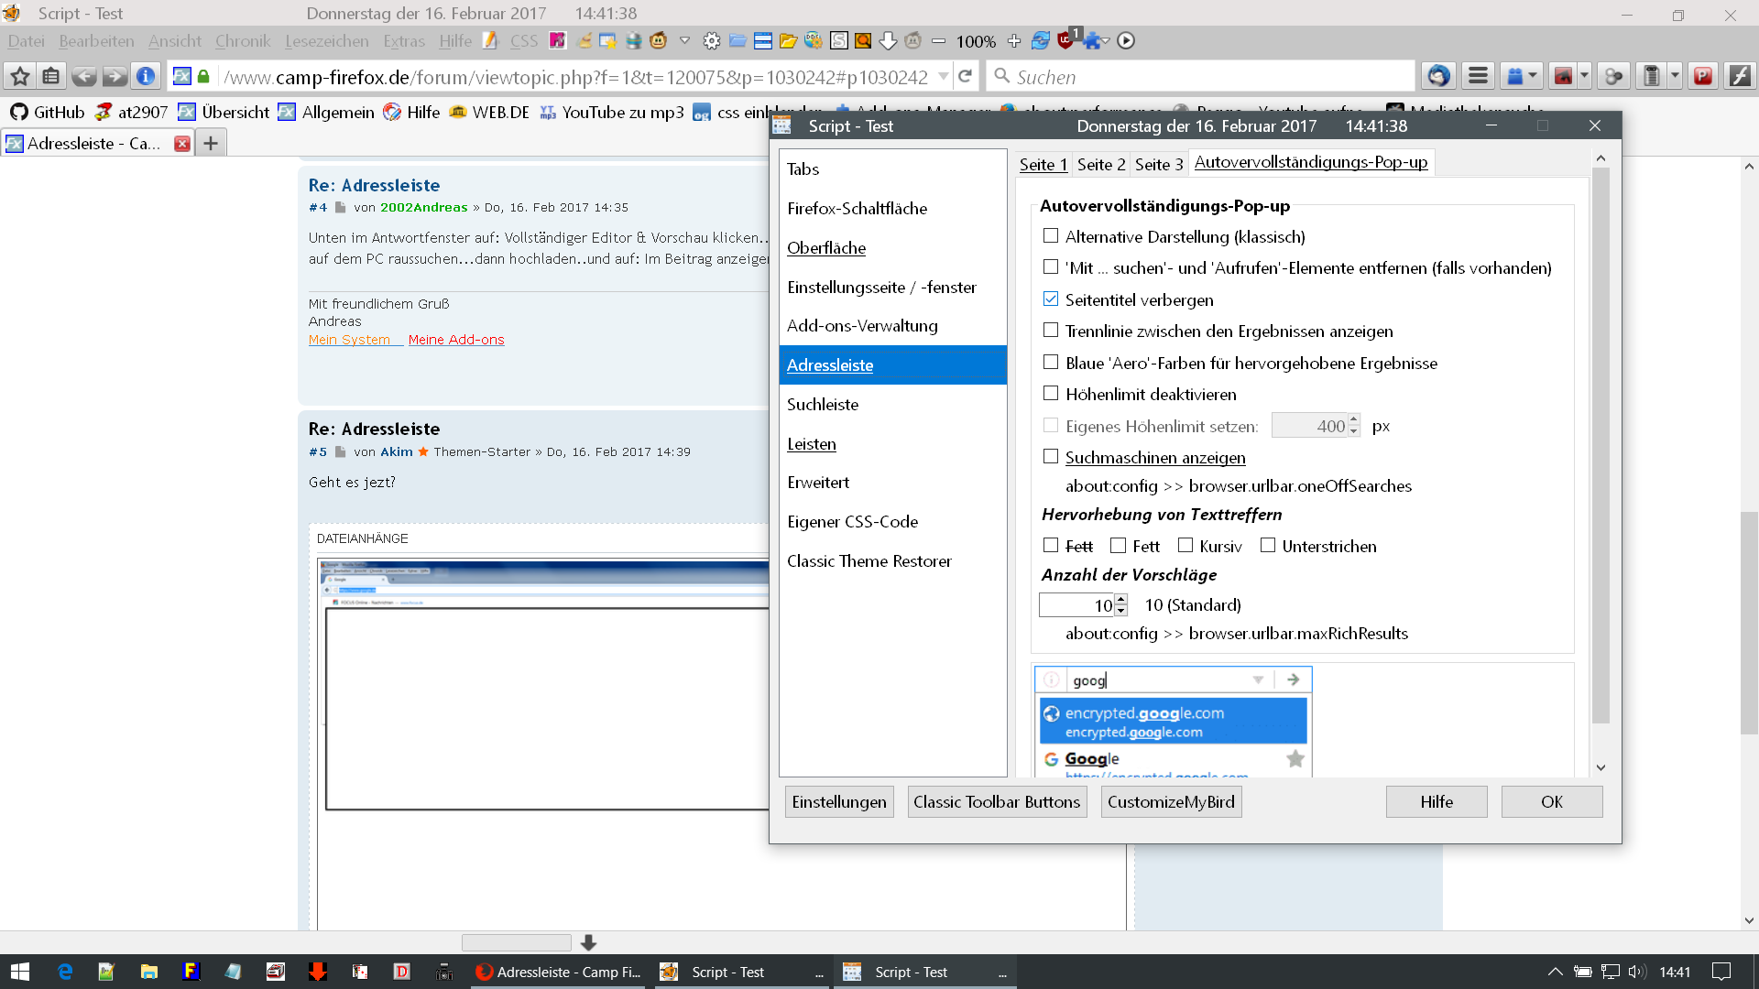Click the Windows Start button
1759x989 pixels.
click(x=20, y=972)
